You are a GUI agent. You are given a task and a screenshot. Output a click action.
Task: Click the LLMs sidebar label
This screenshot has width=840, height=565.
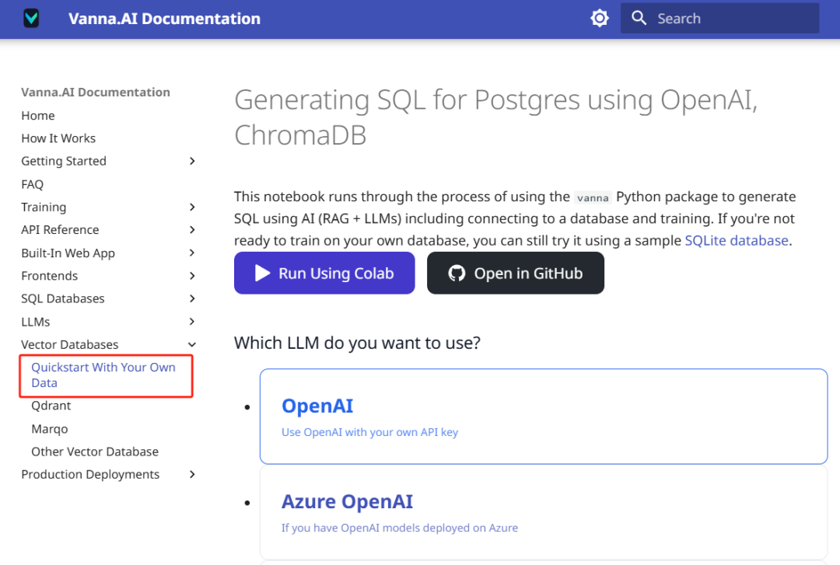35,322
